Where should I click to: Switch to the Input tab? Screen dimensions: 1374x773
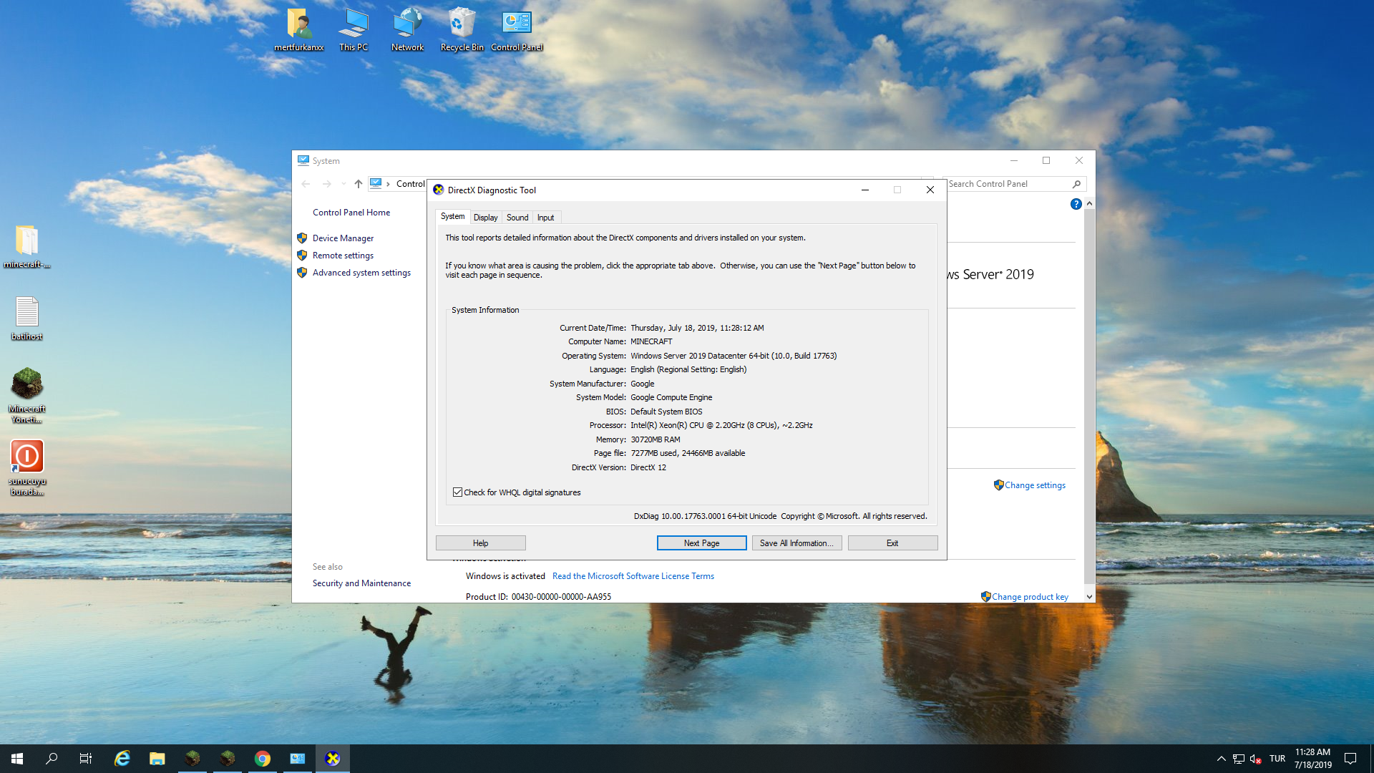coord(545,218)
